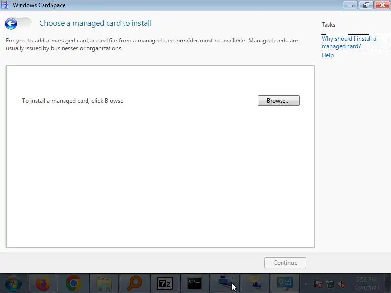Open Windows Explorer from the taskbar
The width and height of the screenshot is (391, 293).
(x=104, y=284)
